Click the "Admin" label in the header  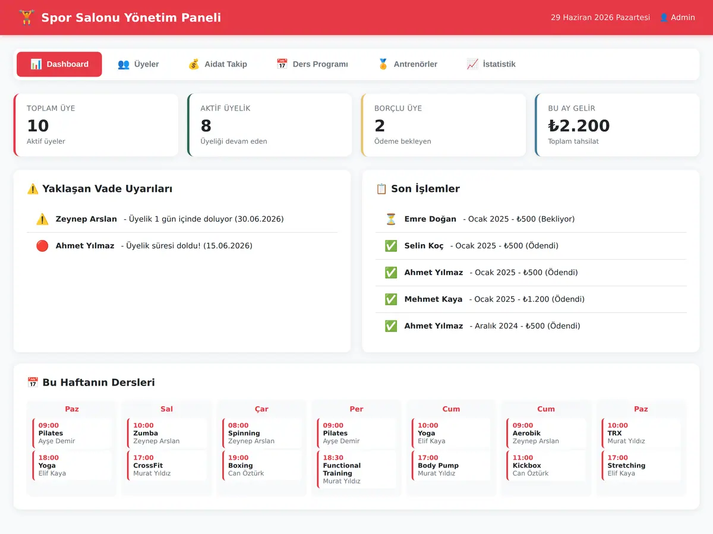683,18
